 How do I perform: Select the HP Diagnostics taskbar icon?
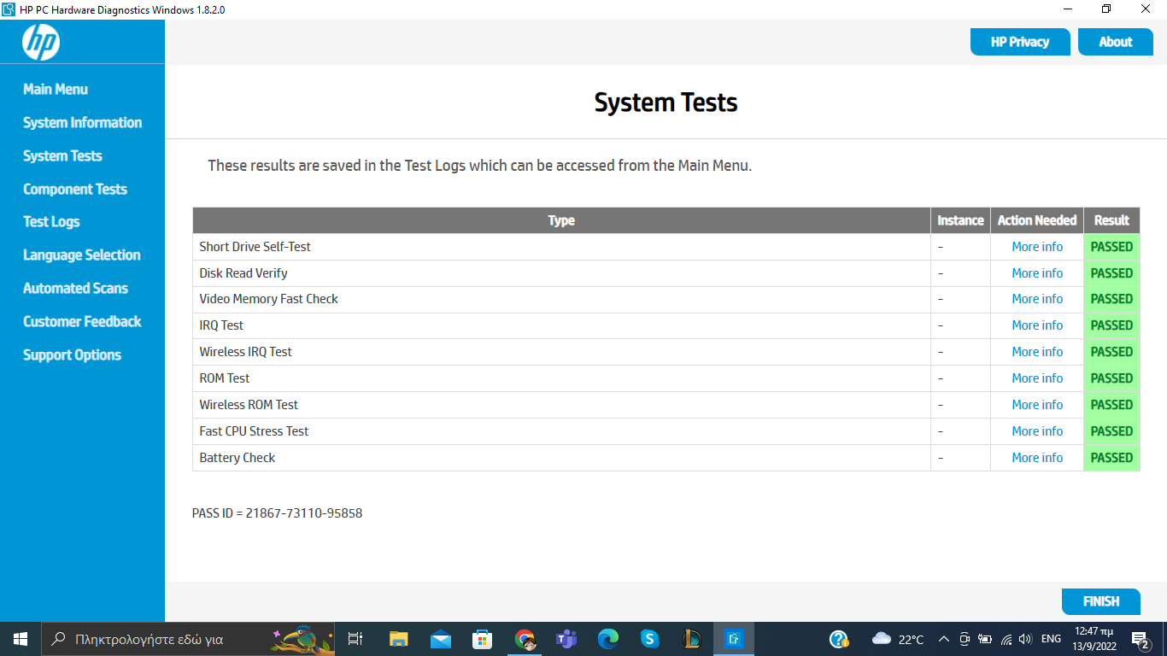pyautogui.click(x=734, y=639)
